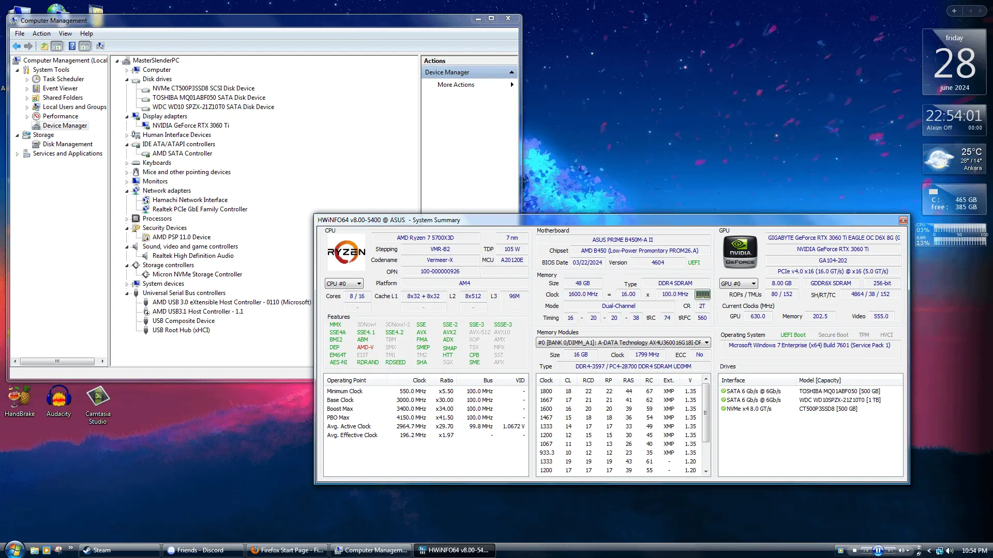Image resolution: width=993 pixels, height=558 pixels.
Task: Click the left pane horizontal scrollbar
Action: click(x=58, y=361)
